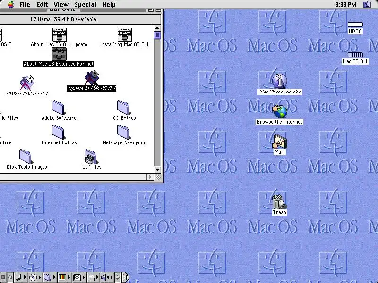This screenshot has height=283, width=378.
Task: Open the CD Strip Control Strip module
Action: pos(35,277)
